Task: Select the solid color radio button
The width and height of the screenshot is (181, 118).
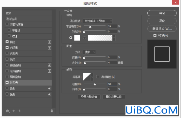Action: [x=71, y=38]
